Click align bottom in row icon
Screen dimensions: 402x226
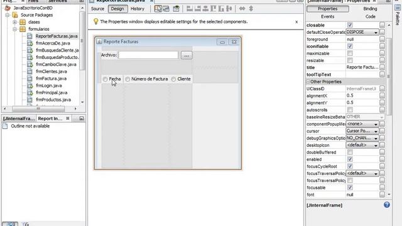[221, 9]
